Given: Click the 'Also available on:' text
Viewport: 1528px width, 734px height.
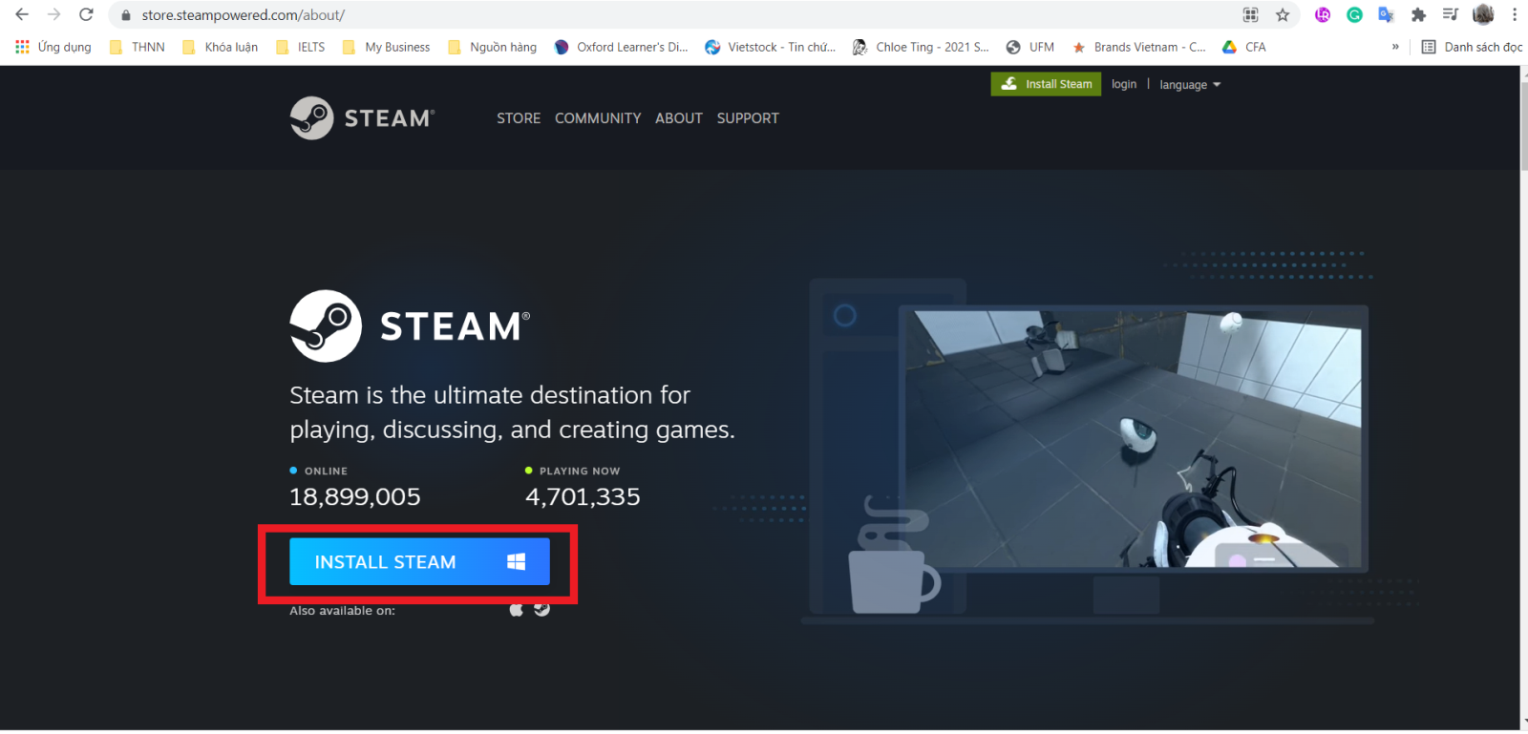Looking at the screenshot, I should click(x=342, y=611).
